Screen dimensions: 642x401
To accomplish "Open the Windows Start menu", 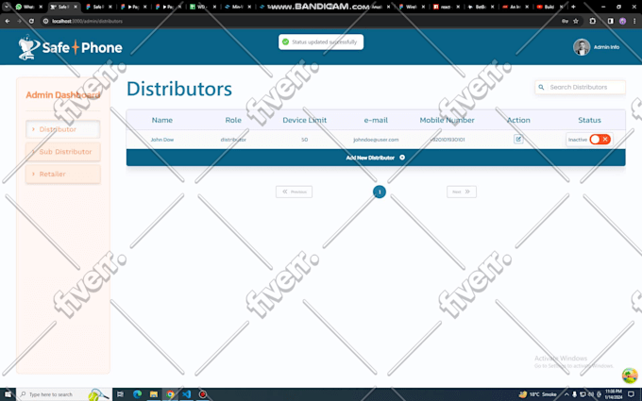I will pos(8,394).
